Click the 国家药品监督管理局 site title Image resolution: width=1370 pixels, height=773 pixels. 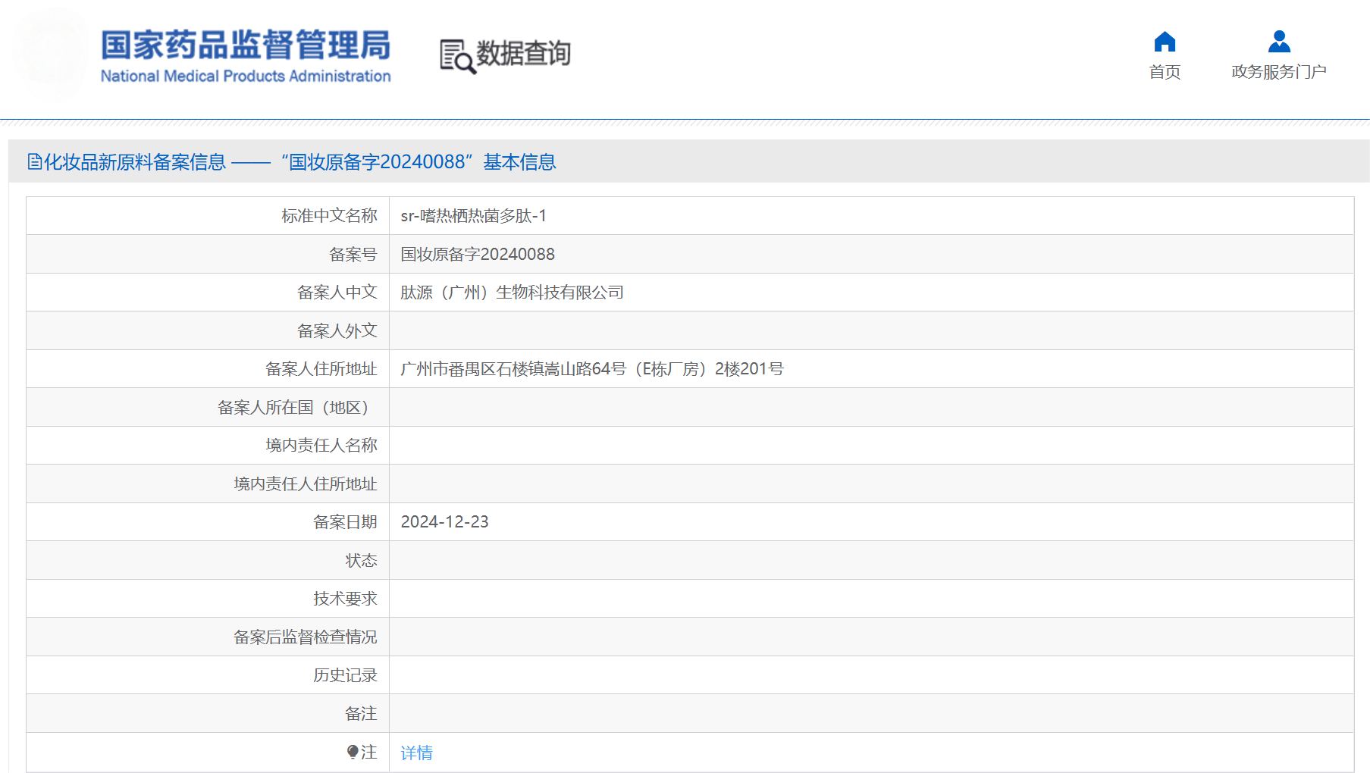tap(246, 45)
